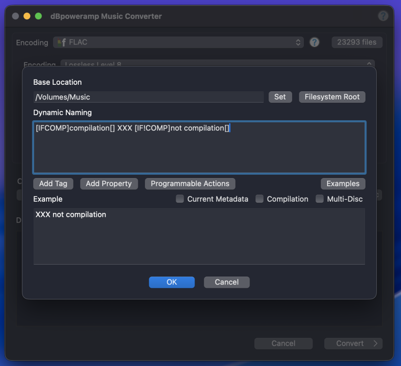Click the Example output text area
Image resolution: width=401 pixels, height=366 pixels.
click(199, 236)
